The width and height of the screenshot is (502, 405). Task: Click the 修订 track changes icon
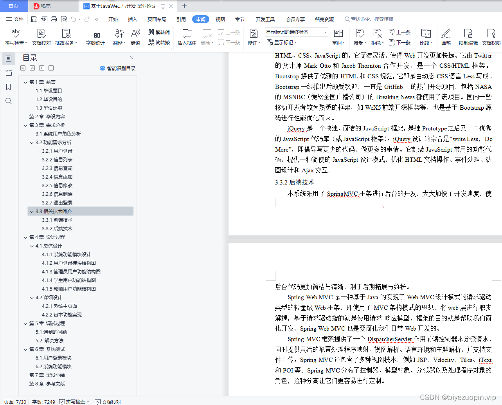254,37
